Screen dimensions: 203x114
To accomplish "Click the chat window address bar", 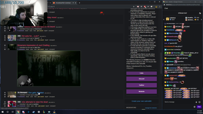I will [183, 5].
